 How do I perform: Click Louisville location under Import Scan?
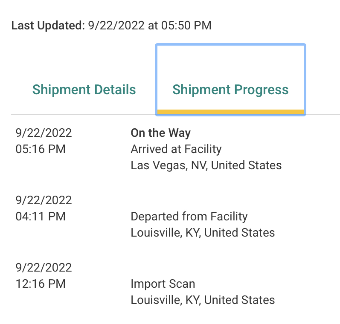(203, 300)
